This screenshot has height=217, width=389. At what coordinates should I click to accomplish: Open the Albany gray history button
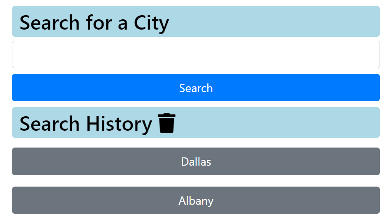pos(196,200)
